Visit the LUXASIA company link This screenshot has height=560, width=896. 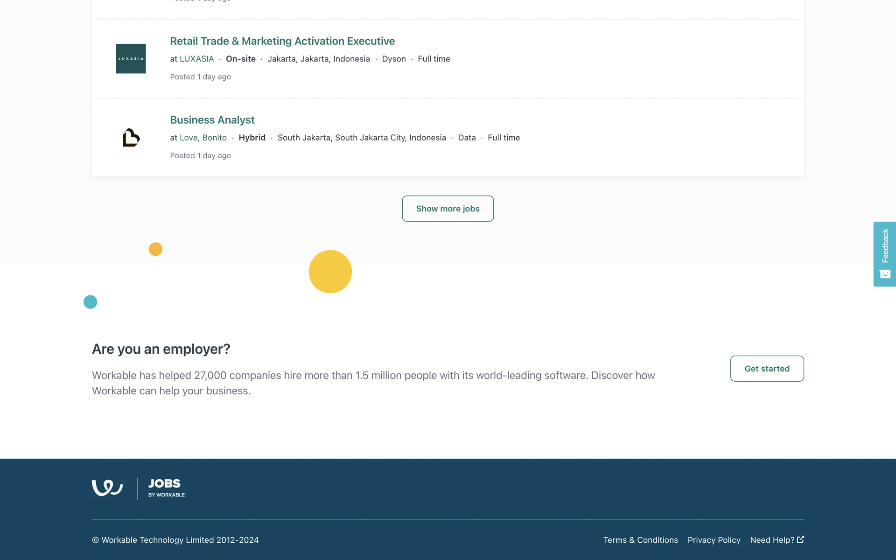(x=196, y=59)
